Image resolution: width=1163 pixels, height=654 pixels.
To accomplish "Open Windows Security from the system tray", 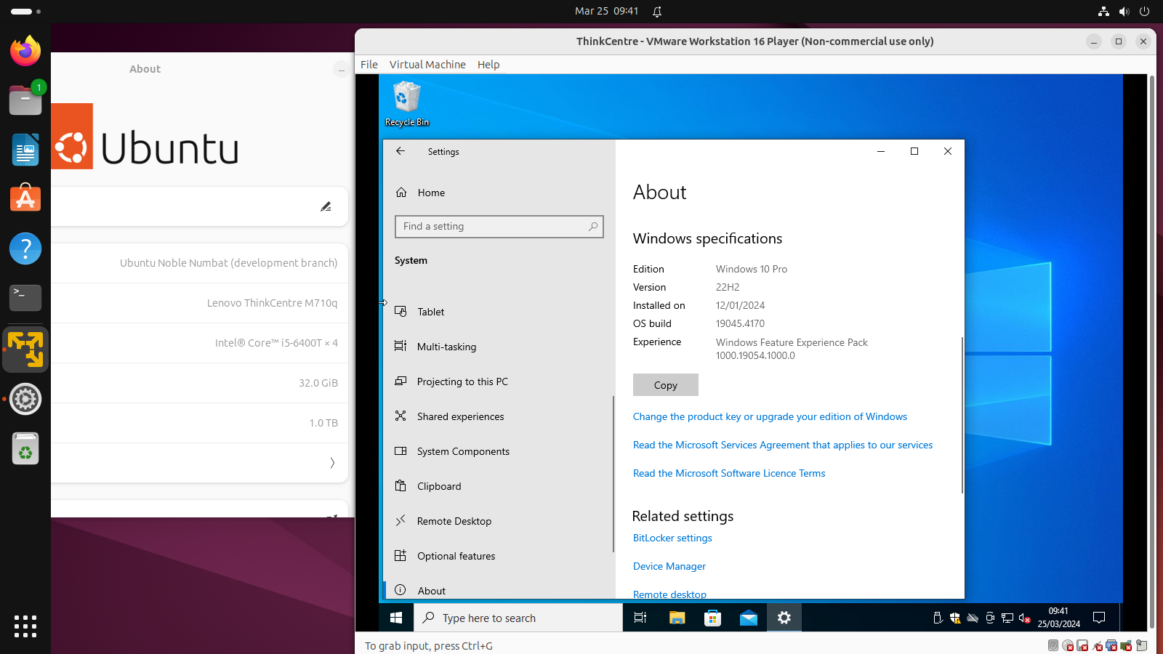I will (x=955, y=618).
